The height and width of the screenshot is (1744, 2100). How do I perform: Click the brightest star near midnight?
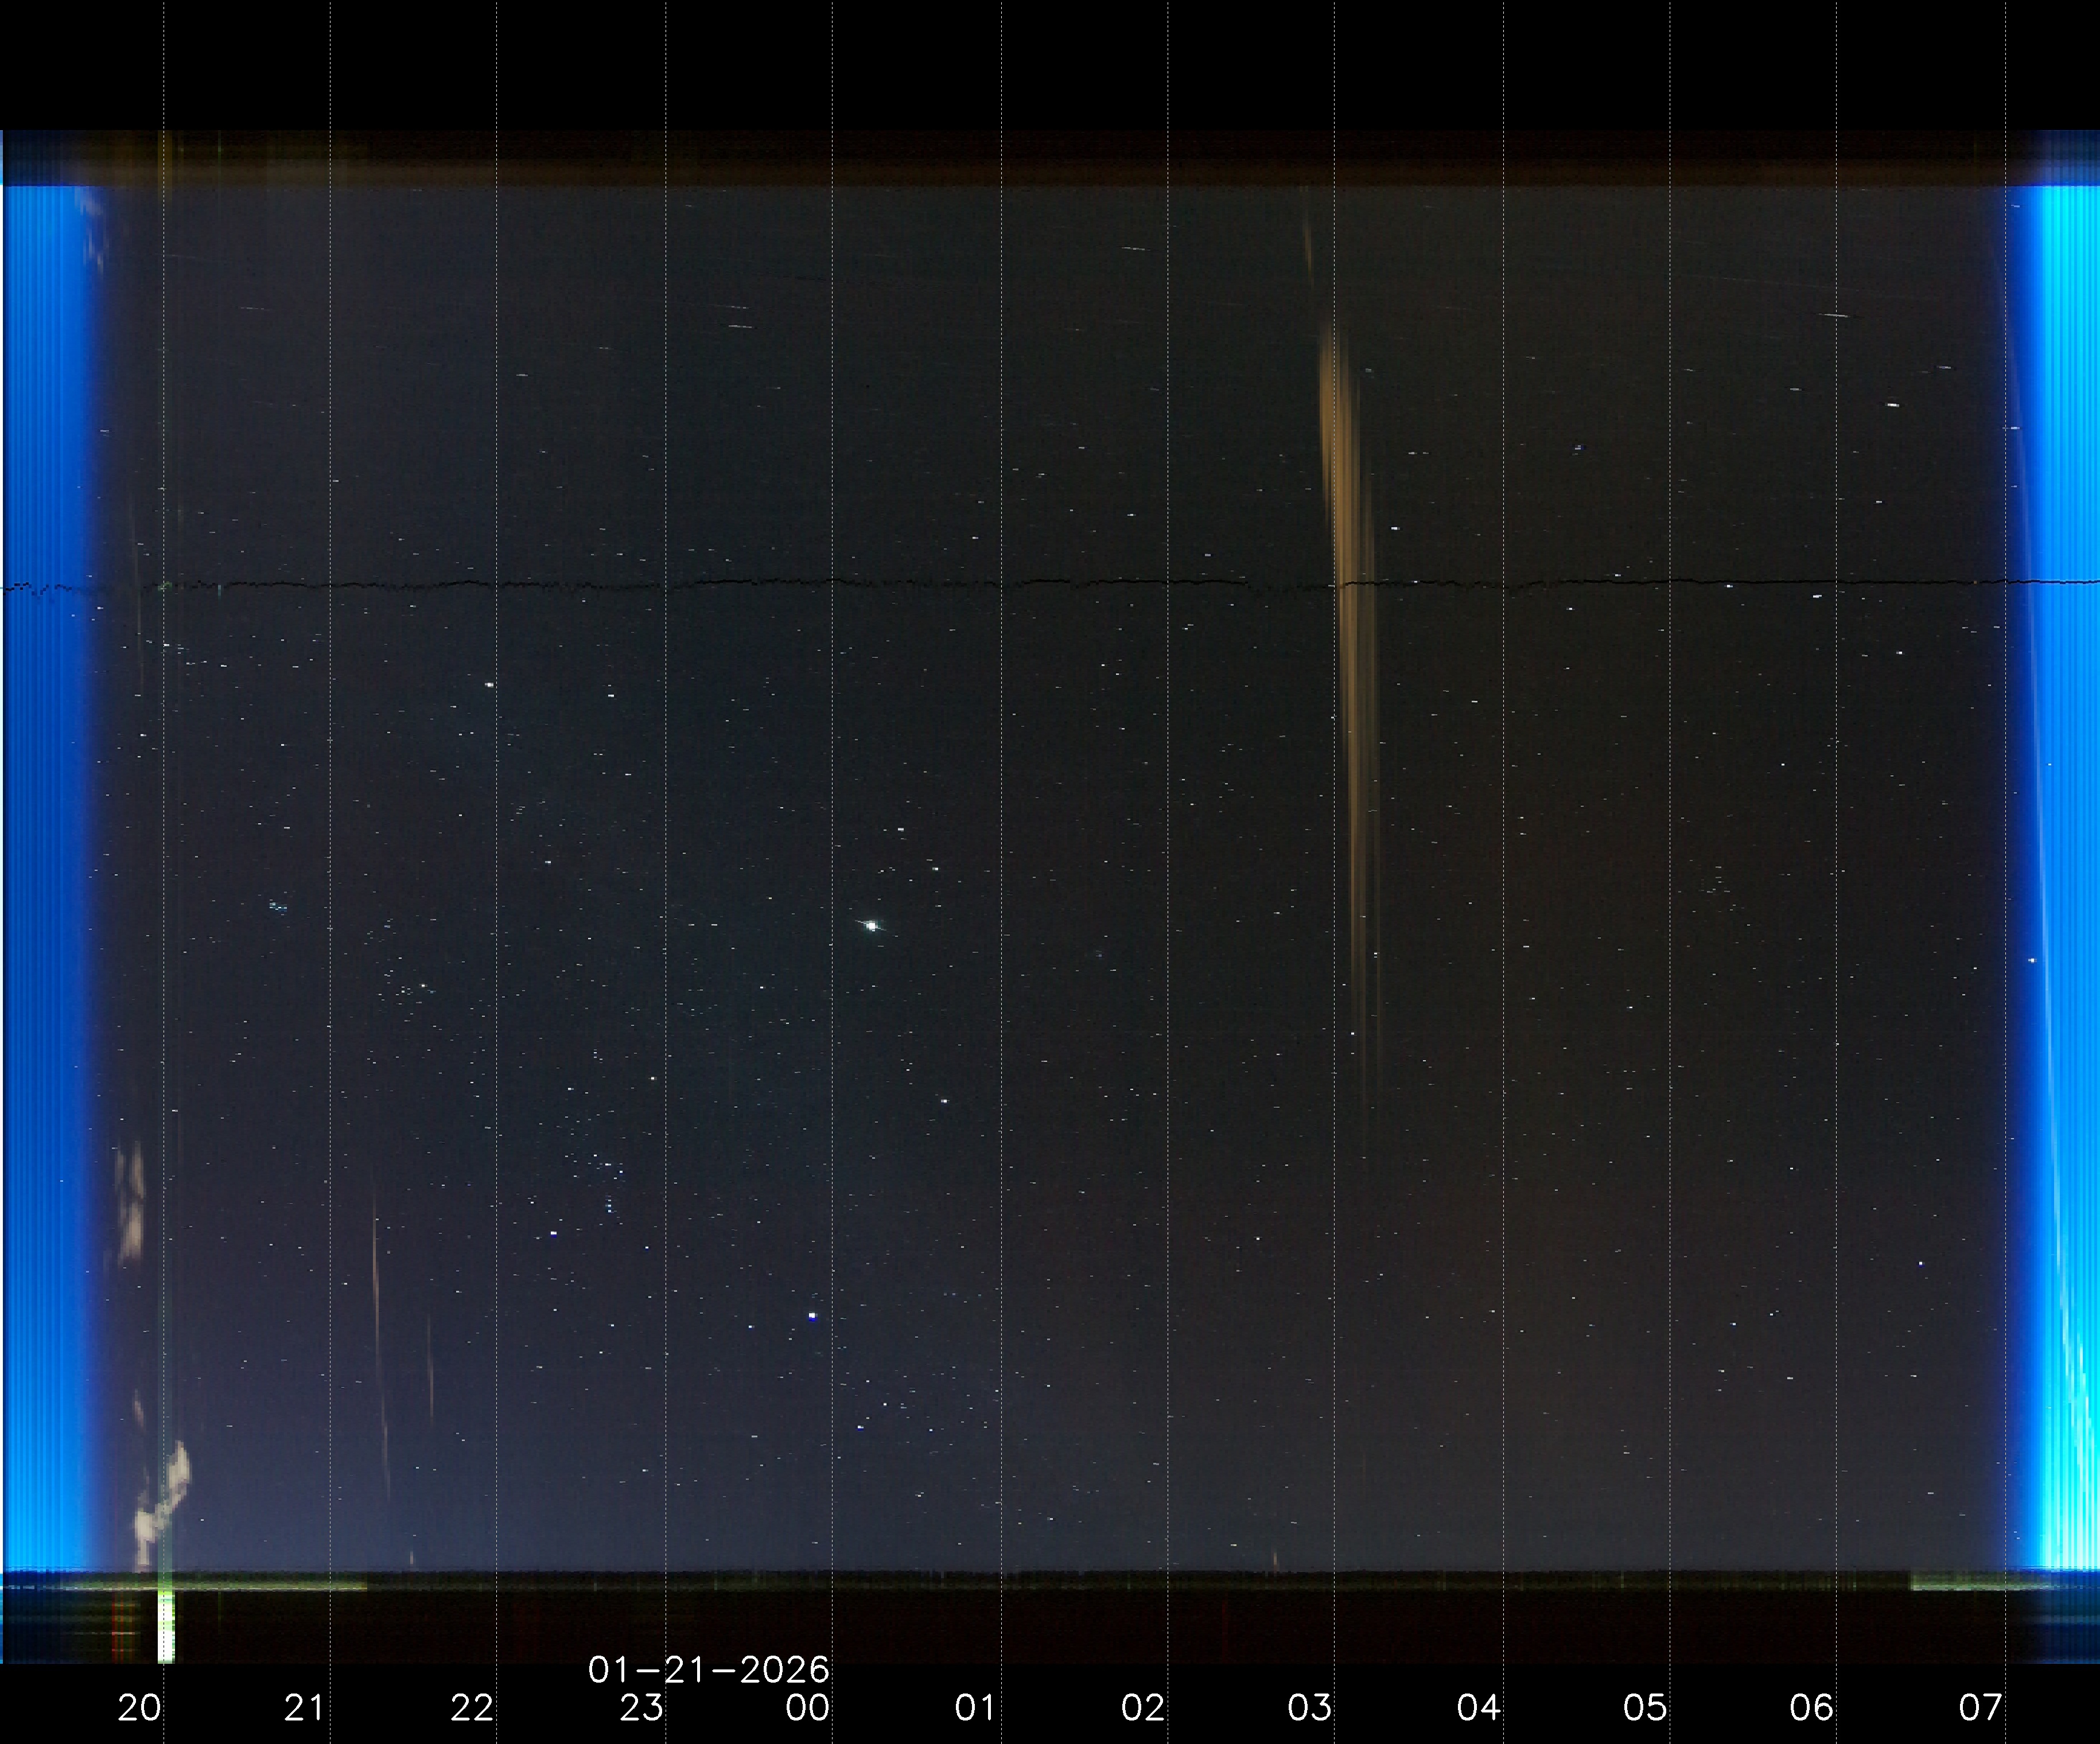[x=872, y=926]
